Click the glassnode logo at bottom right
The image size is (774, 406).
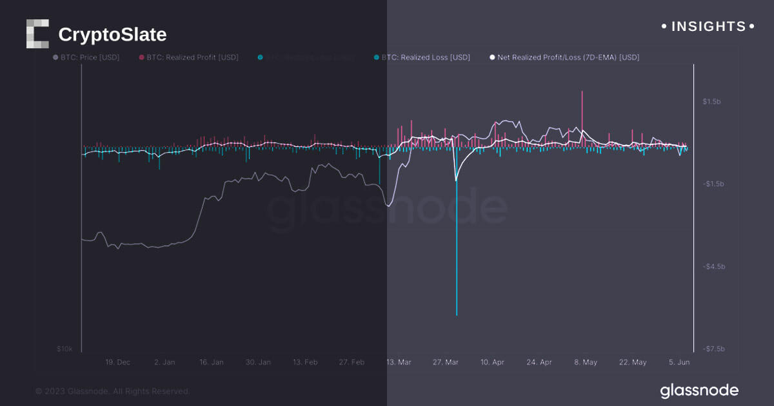(699, 391)
